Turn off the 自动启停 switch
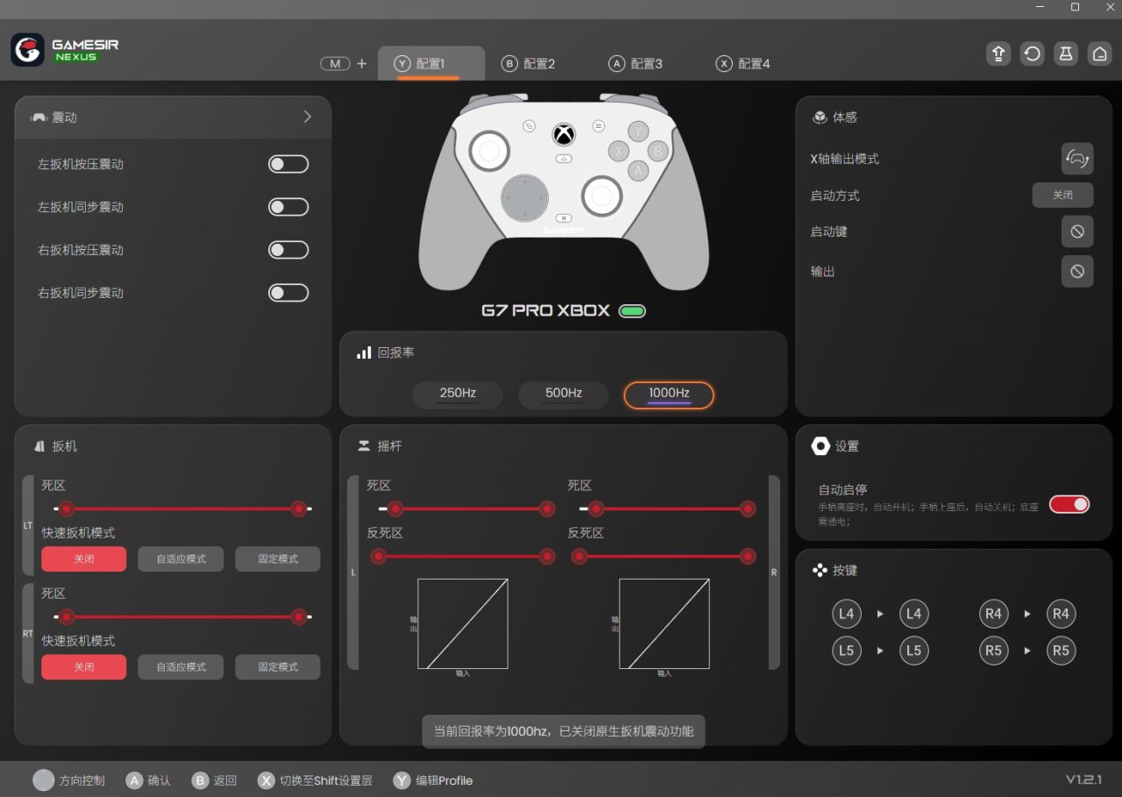Screen dimensions: 1122x797 [x=1069, y=504]
